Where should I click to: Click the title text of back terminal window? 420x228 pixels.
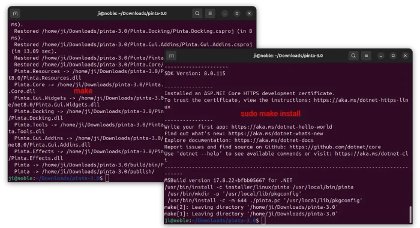[x=132, y=13]
